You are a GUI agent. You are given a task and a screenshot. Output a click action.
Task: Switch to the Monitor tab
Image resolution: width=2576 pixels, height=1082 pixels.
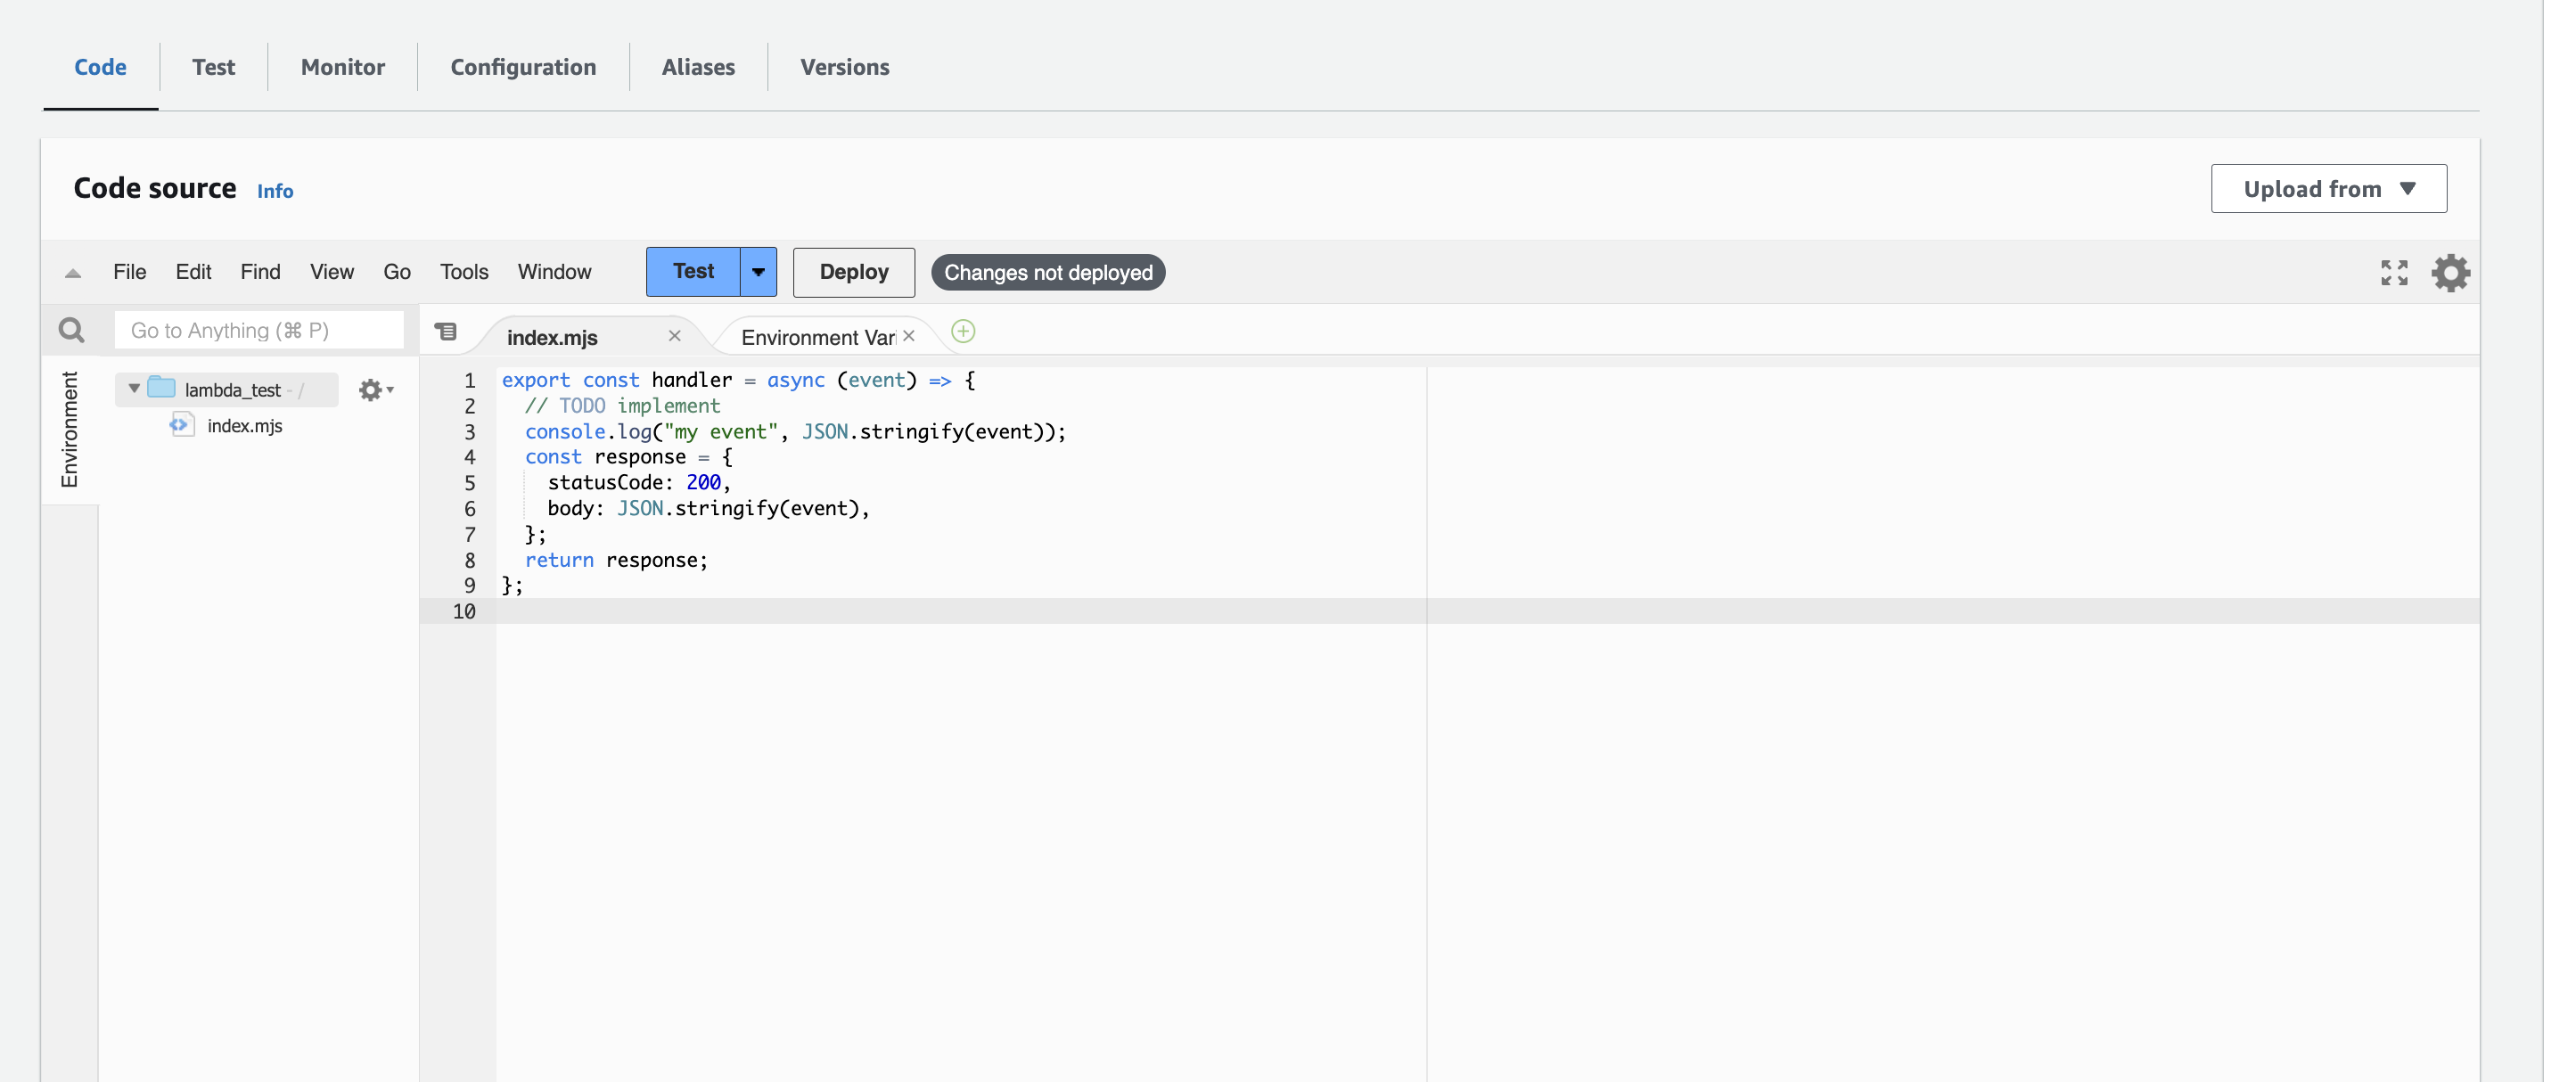(343, 67)
